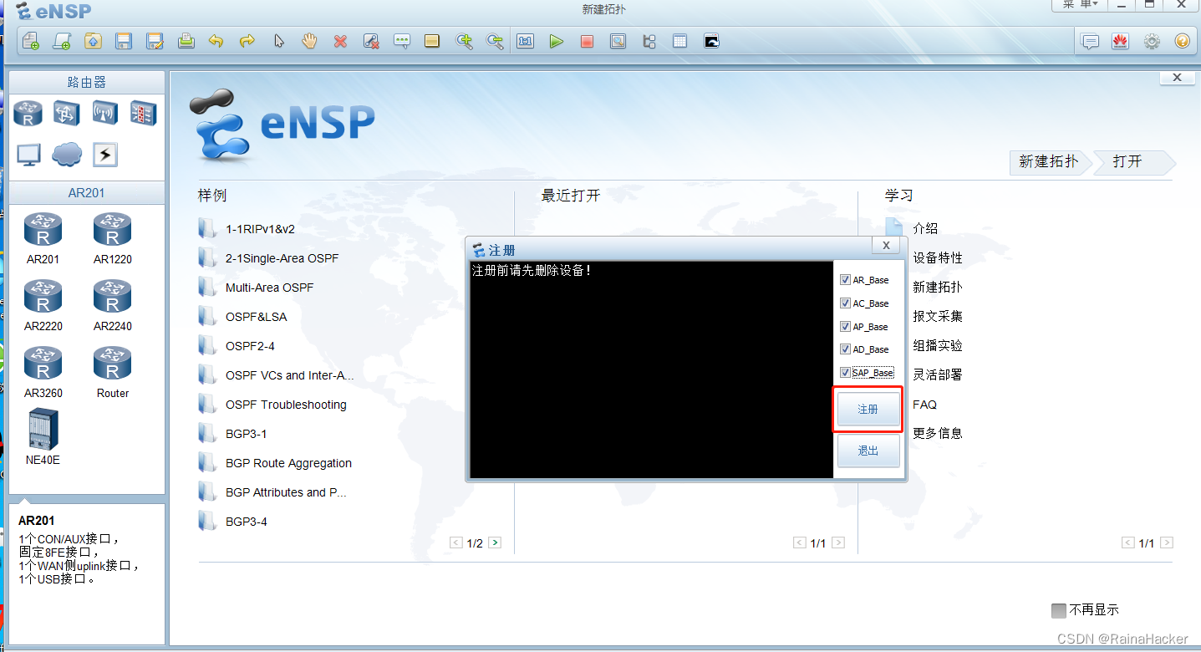Click the Stop devices red square icon
This screenshot has width=1201, height=652.
(x=587, y=40)
